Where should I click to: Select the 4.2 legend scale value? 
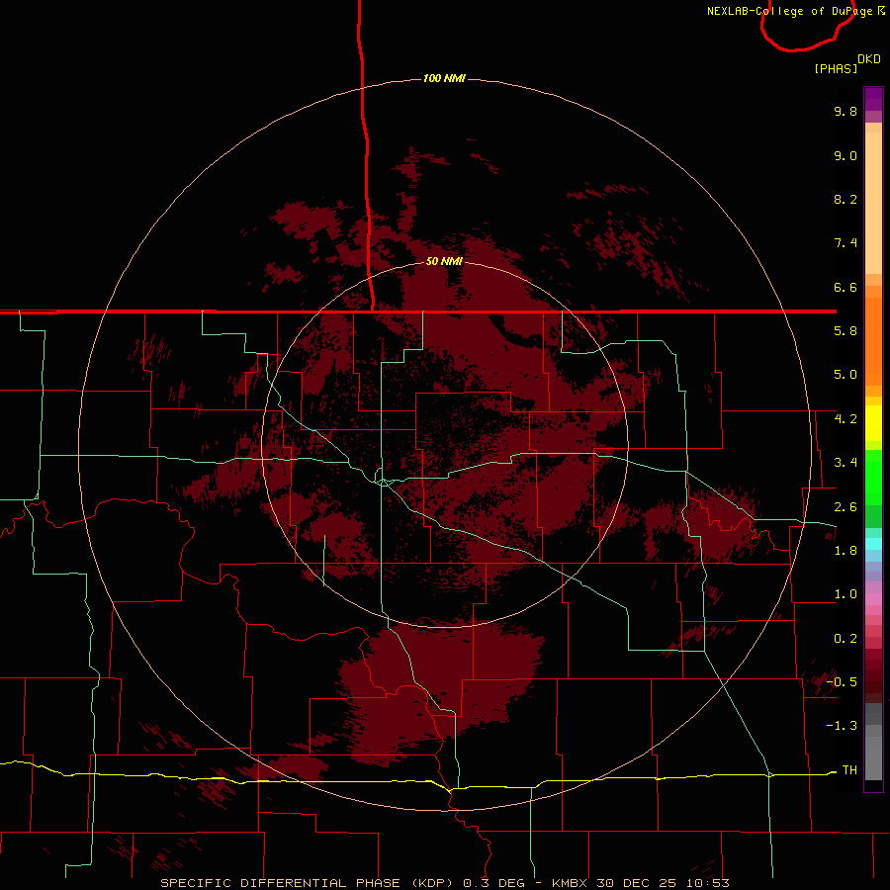click(845, 419)
